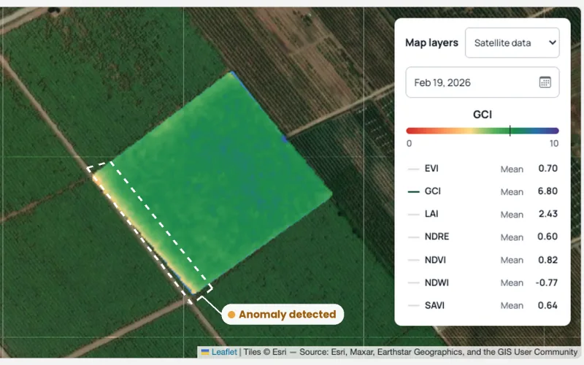
Task: Click the Ukrainian flag icon beside Leaflet
Action: pyautogui.click(x=205, y=352)
